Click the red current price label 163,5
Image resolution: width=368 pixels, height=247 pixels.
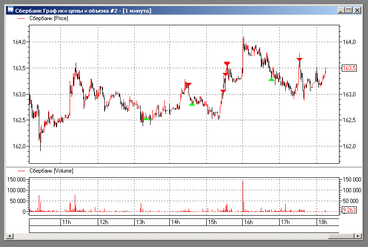click(349, 68)
